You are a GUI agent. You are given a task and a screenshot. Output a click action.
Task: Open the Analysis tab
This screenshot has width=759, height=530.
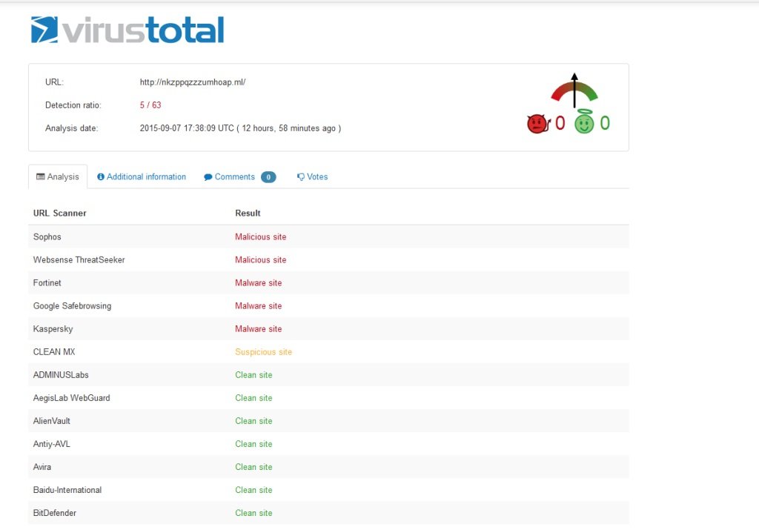(58, 176)
